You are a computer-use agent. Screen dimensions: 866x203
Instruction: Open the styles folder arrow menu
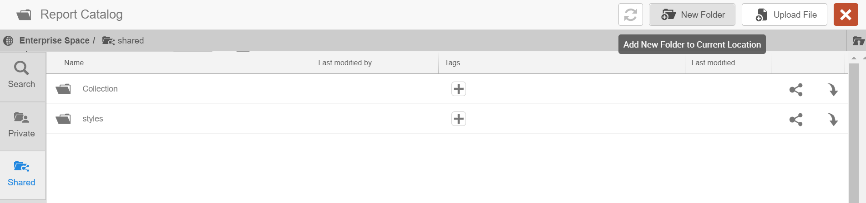pos(833,120)
